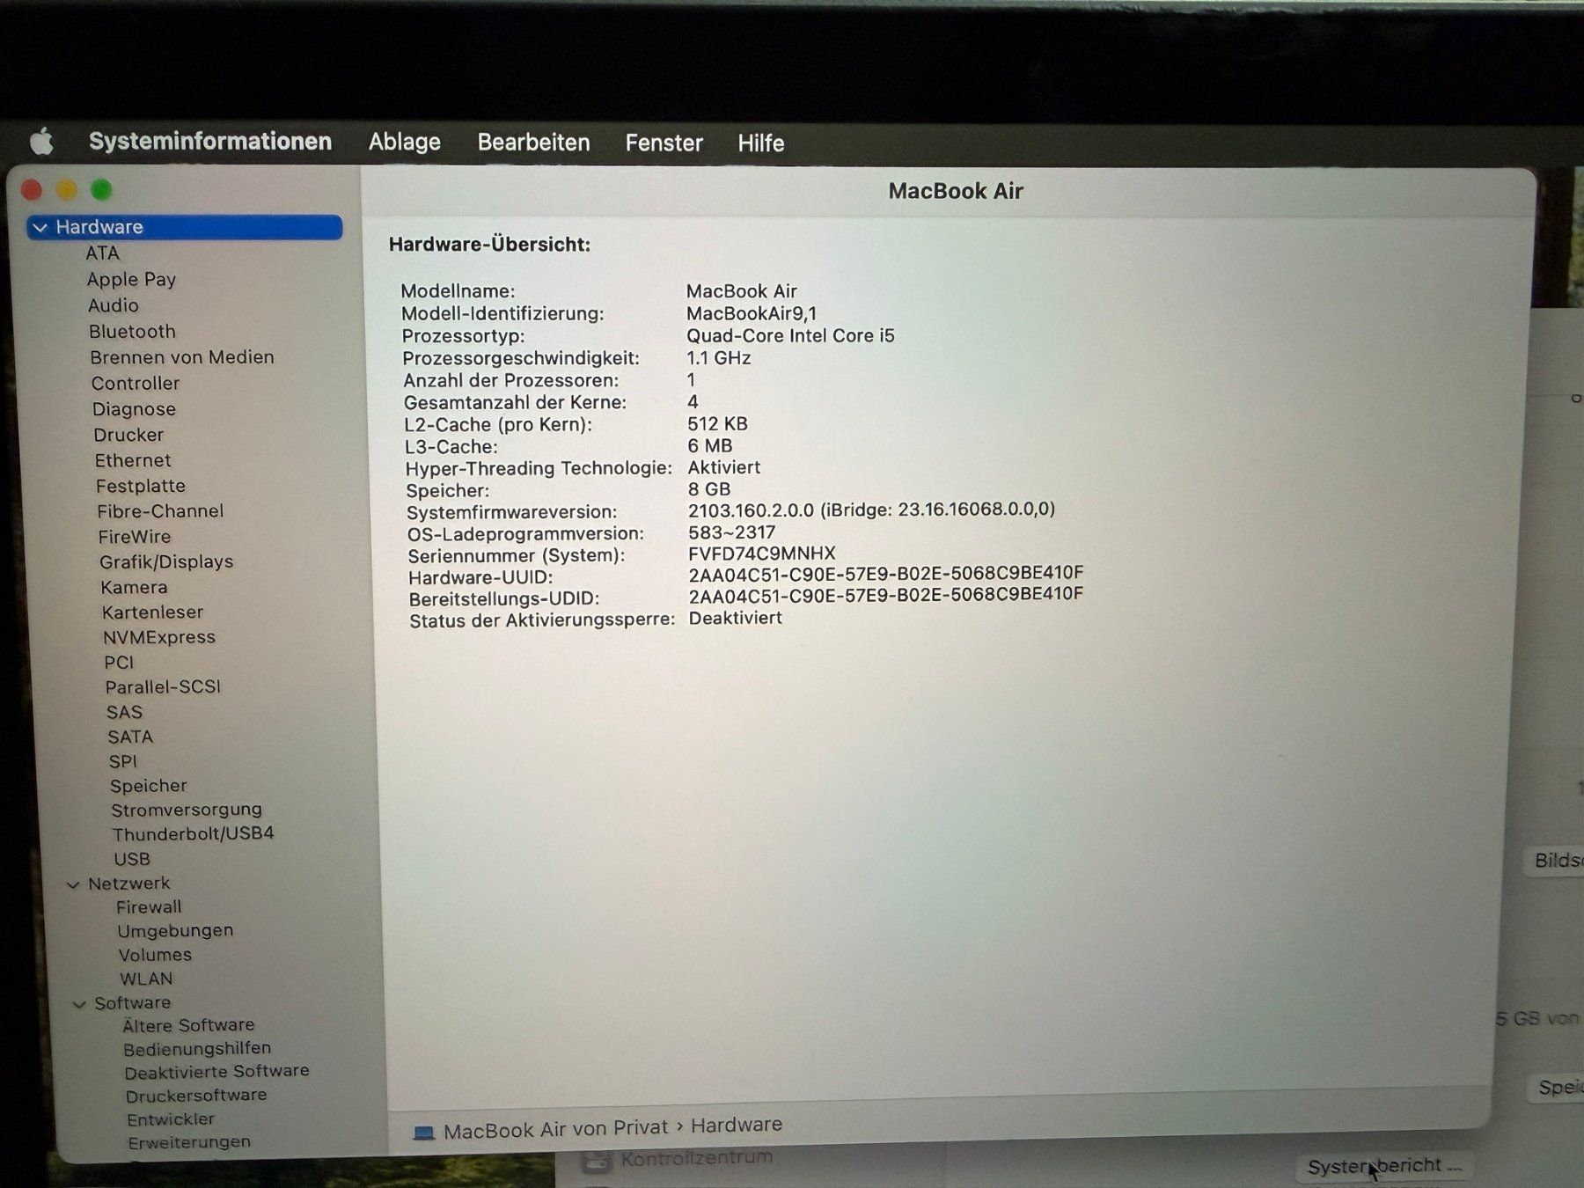Image resolution: width=1584 pixels, height=1188 pixels.
Task: Open Brennen von Medien entry
Action: click(x=182, y=357)
